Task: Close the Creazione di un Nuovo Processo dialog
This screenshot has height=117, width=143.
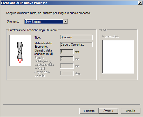Action: coord(140,3)
